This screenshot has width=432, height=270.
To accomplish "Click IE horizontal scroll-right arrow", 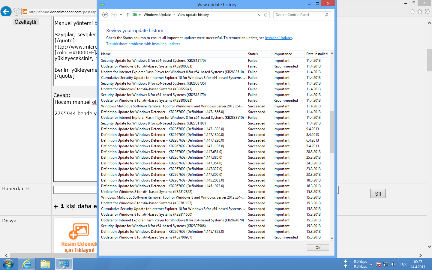I will pos(420,256).
